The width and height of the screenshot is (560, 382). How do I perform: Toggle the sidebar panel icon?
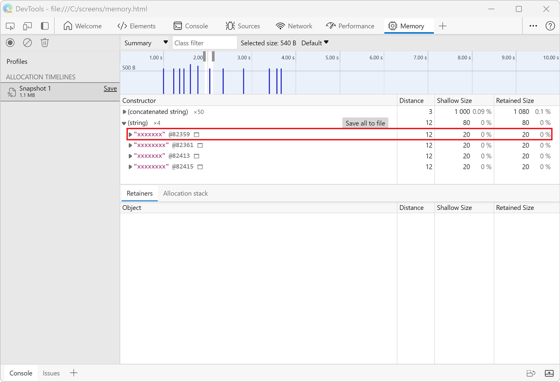point(45,26)
